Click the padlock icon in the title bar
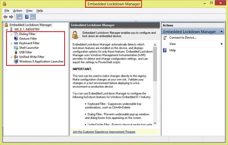 coord(5,4)
